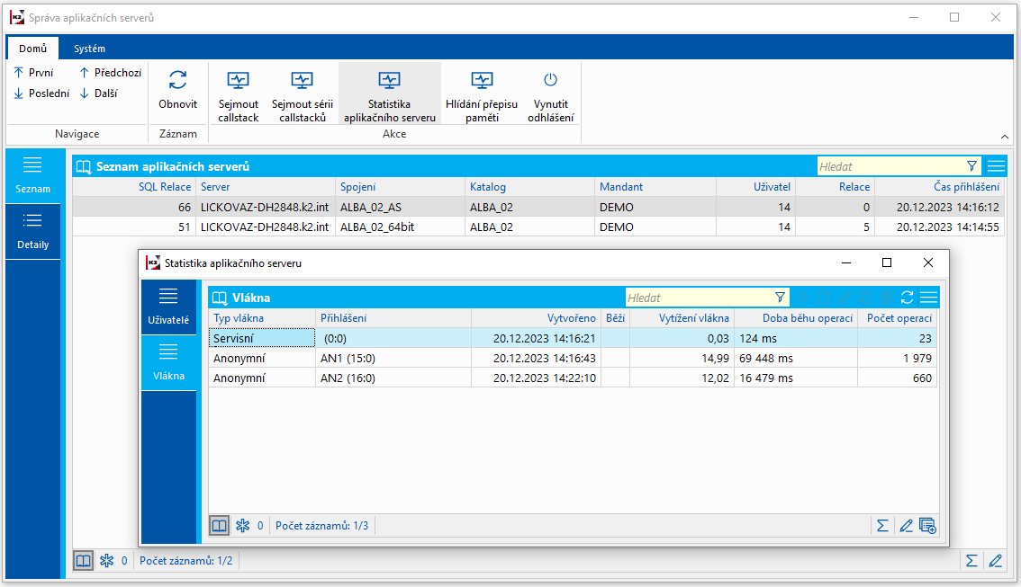Open Uživatelé tab in statistics window
Screen dimensions: 1021x587
(x=168, y=307)
